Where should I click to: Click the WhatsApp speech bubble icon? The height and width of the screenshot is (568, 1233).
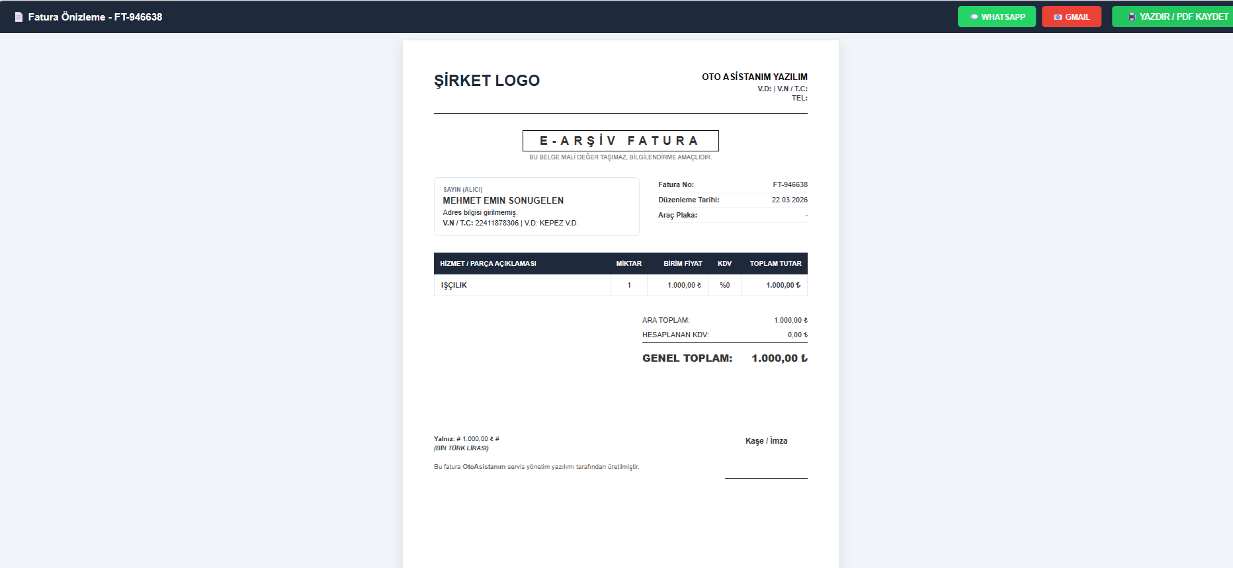tap(974, 17)
